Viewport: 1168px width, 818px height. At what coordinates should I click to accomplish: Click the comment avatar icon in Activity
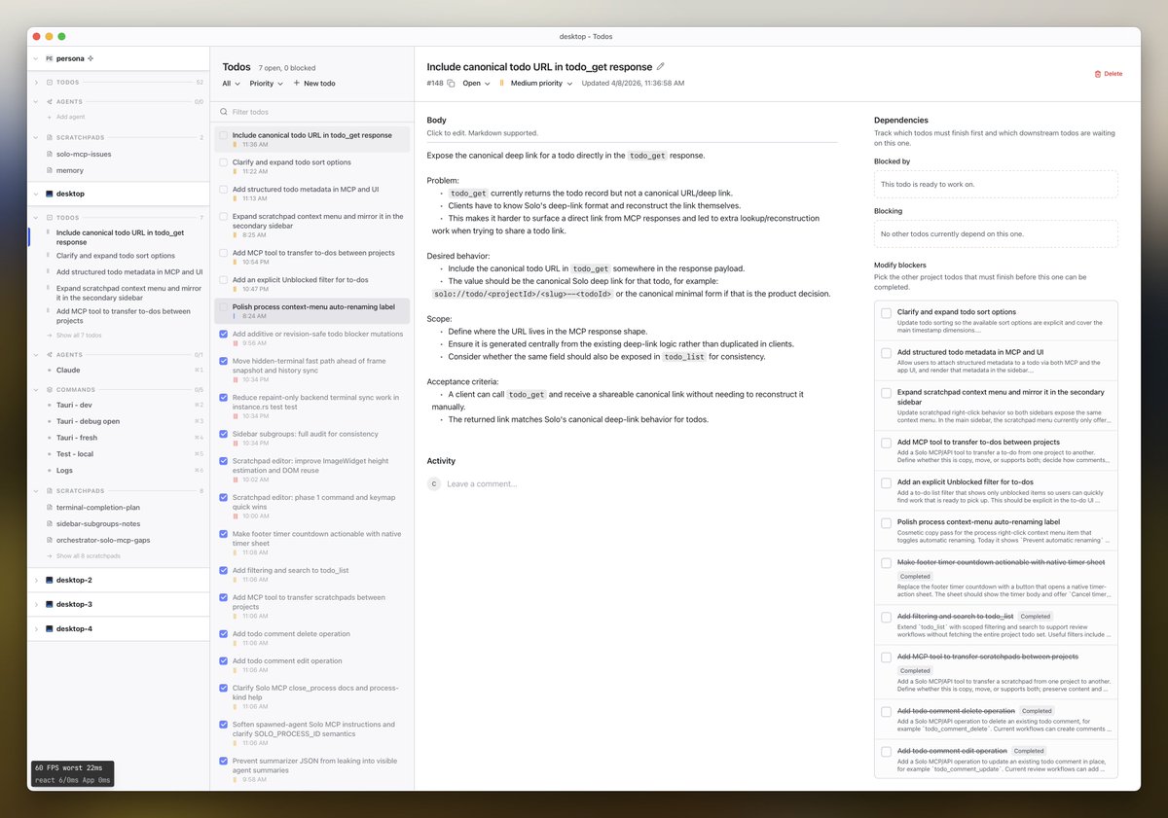(434, 483)
